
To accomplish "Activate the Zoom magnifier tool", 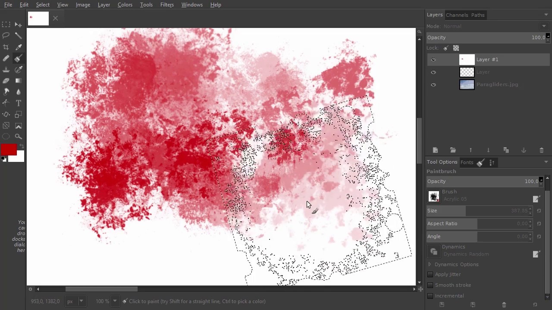I will (x=19, y=136).
